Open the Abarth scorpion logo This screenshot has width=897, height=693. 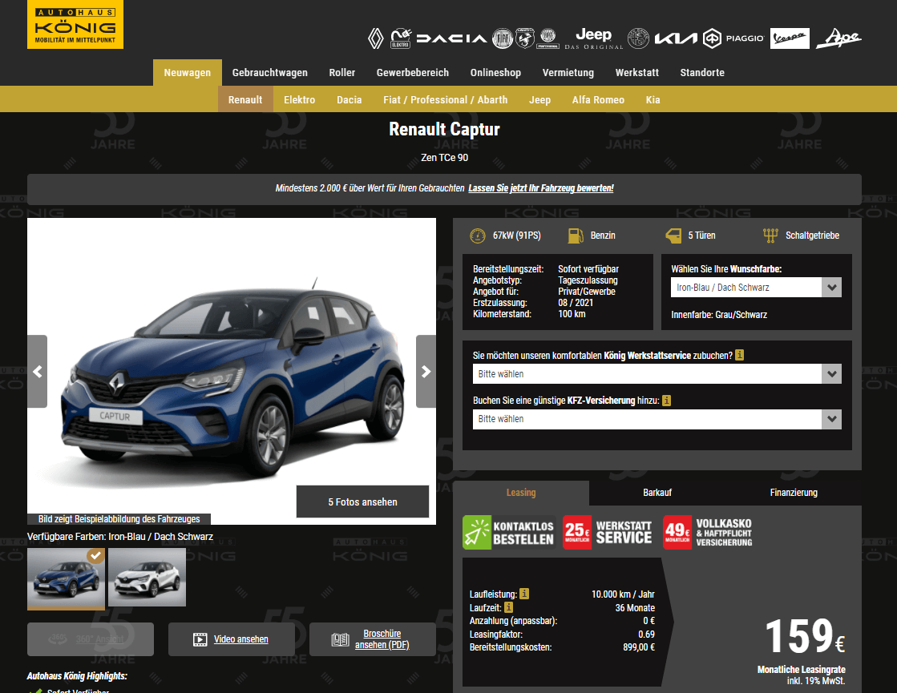[x=524, y=38]
